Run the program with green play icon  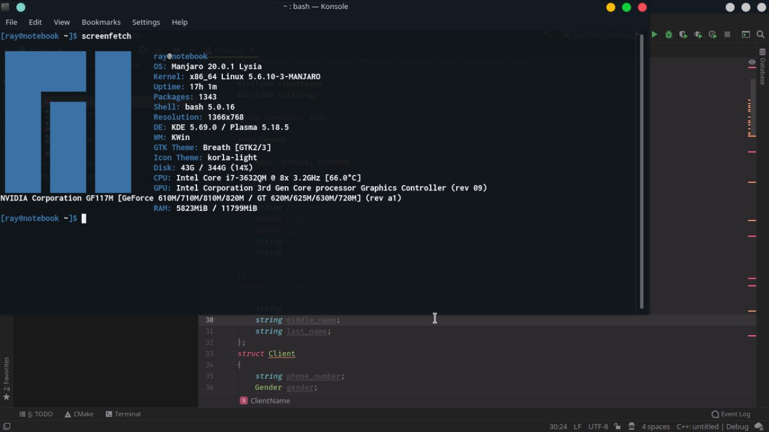655,35
